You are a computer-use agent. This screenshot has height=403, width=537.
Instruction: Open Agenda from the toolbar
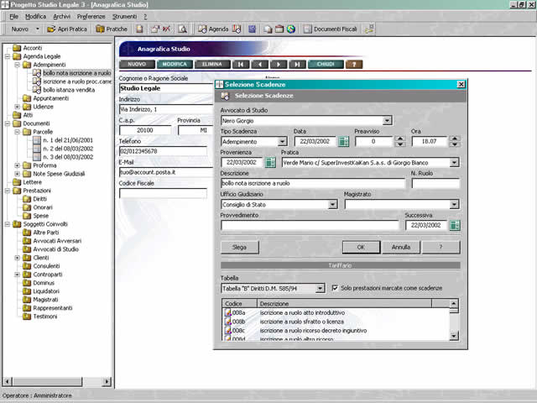(212, 29)
